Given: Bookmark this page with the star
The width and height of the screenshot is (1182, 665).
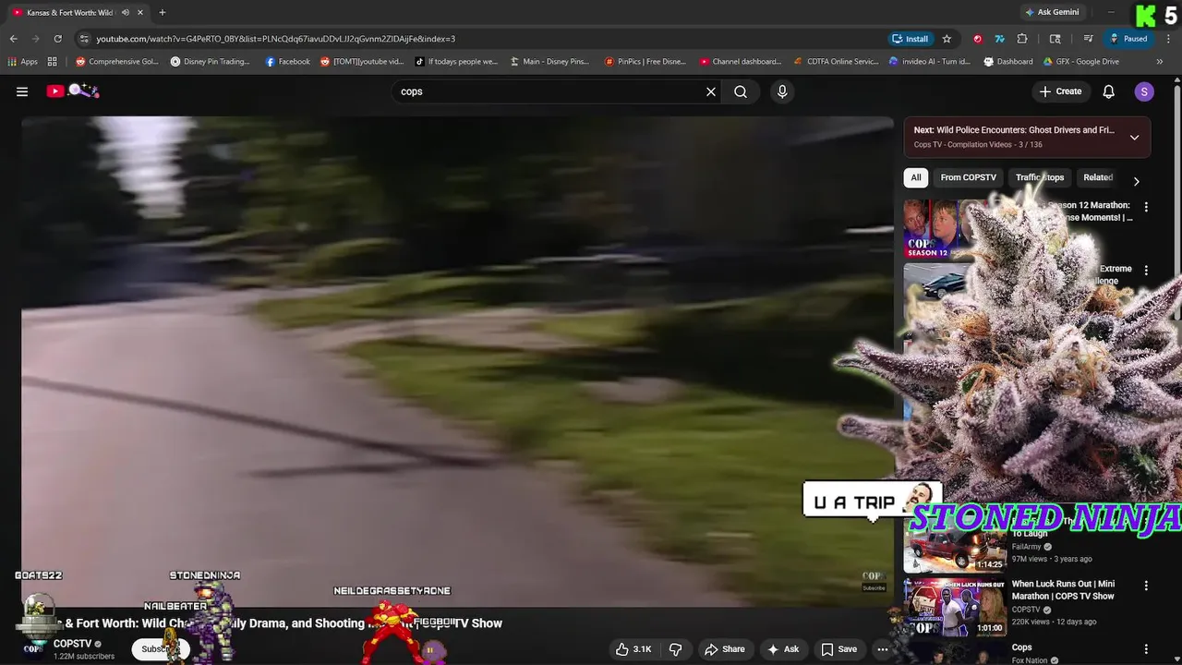Looking at the screenshot, I should point(947,39).
